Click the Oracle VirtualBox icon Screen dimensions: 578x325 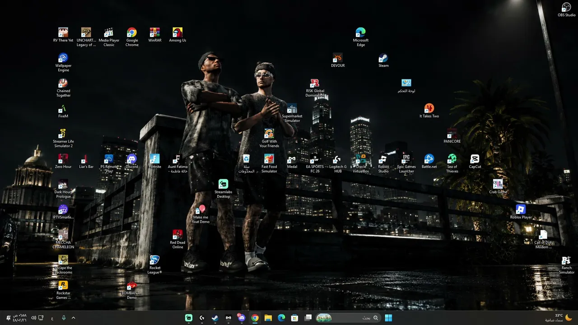[x=361, y=163]
